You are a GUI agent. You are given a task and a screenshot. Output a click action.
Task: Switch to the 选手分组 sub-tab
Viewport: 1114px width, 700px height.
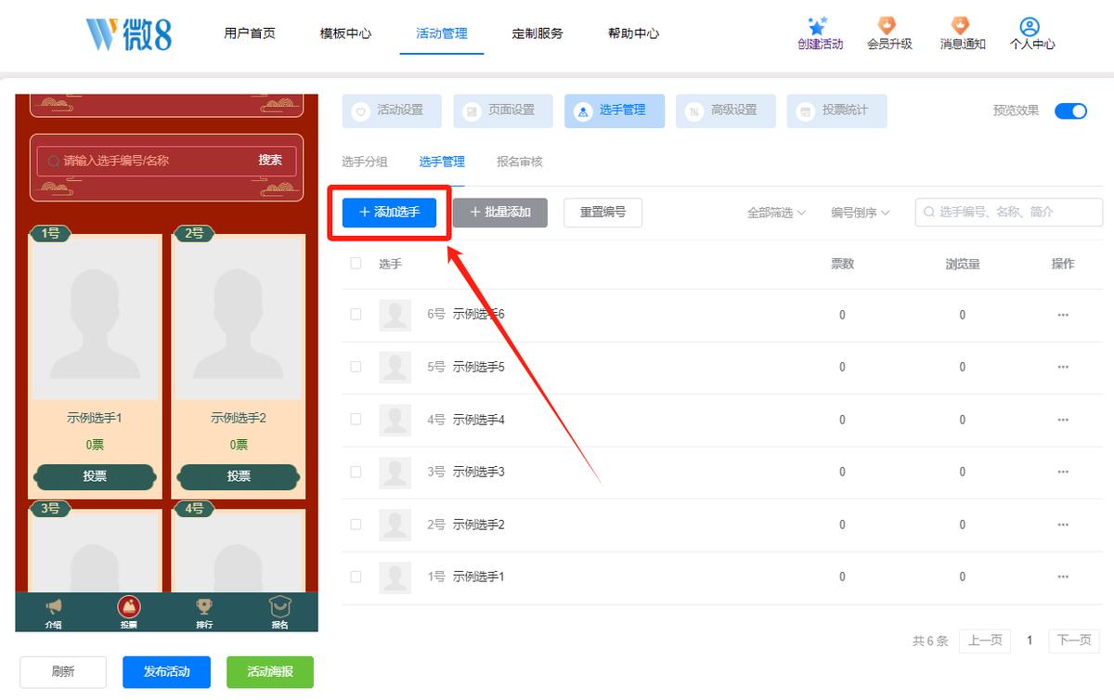[365, 162]
